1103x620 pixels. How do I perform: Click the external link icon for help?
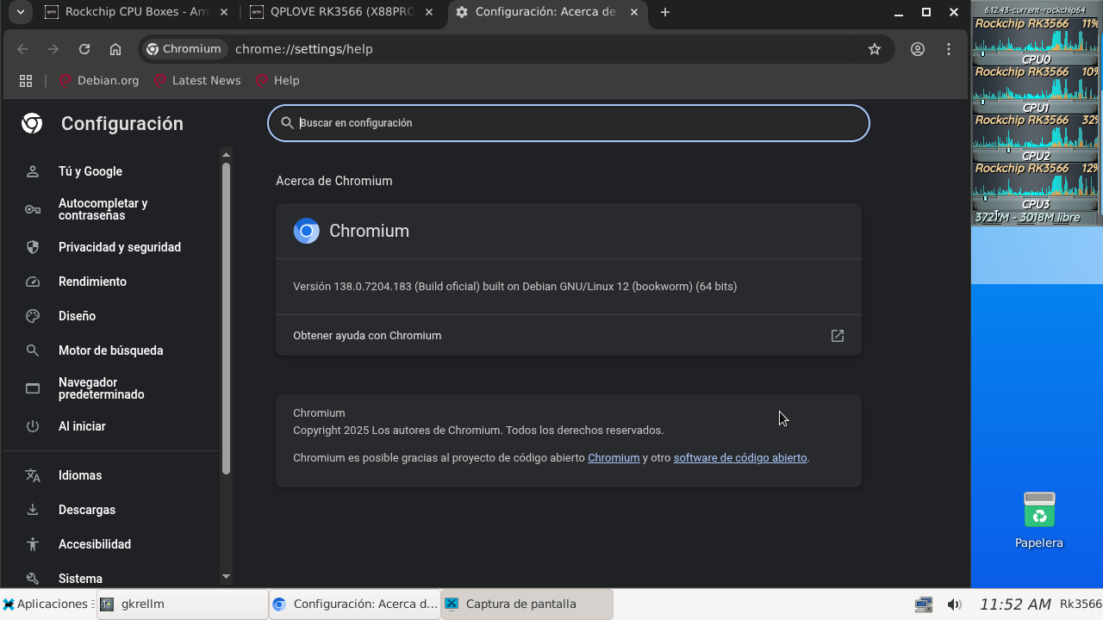pos(838,336)
